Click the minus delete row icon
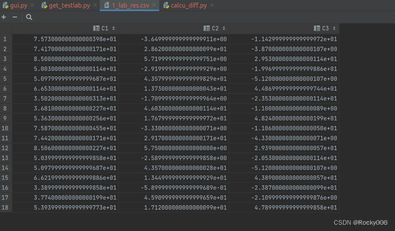The height and width of the screenshot is (231, 395). pyautogui.click(x=15, y=17)
